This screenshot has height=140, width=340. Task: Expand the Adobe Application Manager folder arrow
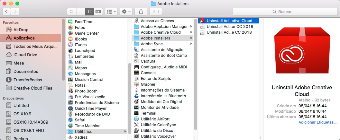[x=191, y=26]
